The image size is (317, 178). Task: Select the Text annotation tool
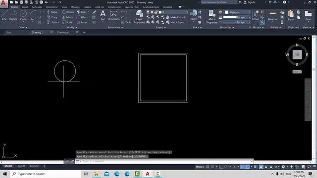click(x=103, y=15)
